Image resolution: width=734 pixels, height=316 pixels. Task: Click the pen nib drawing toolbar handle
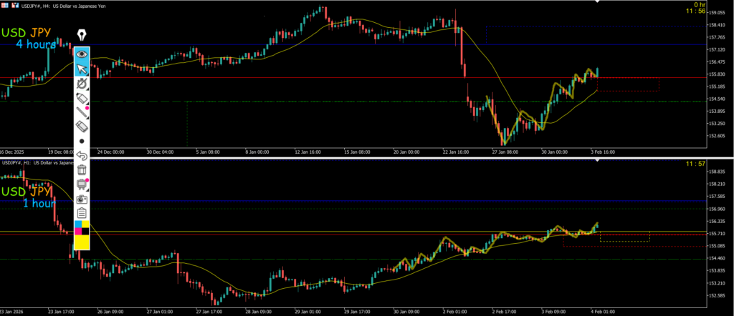(82, 35)
